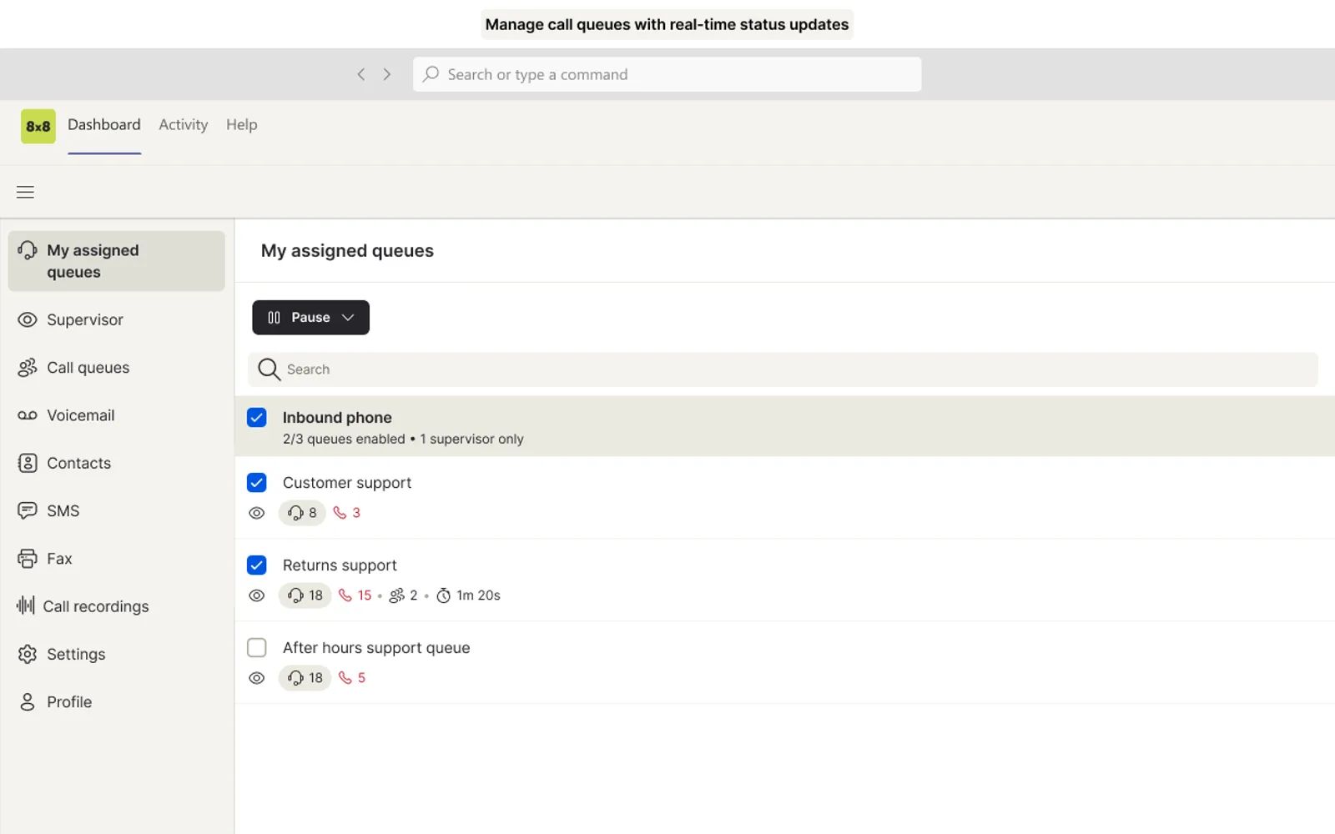Click the 'My assigned queues' page heading
Viewport: 1335px width, 834px height.
(x=347, y=251)
